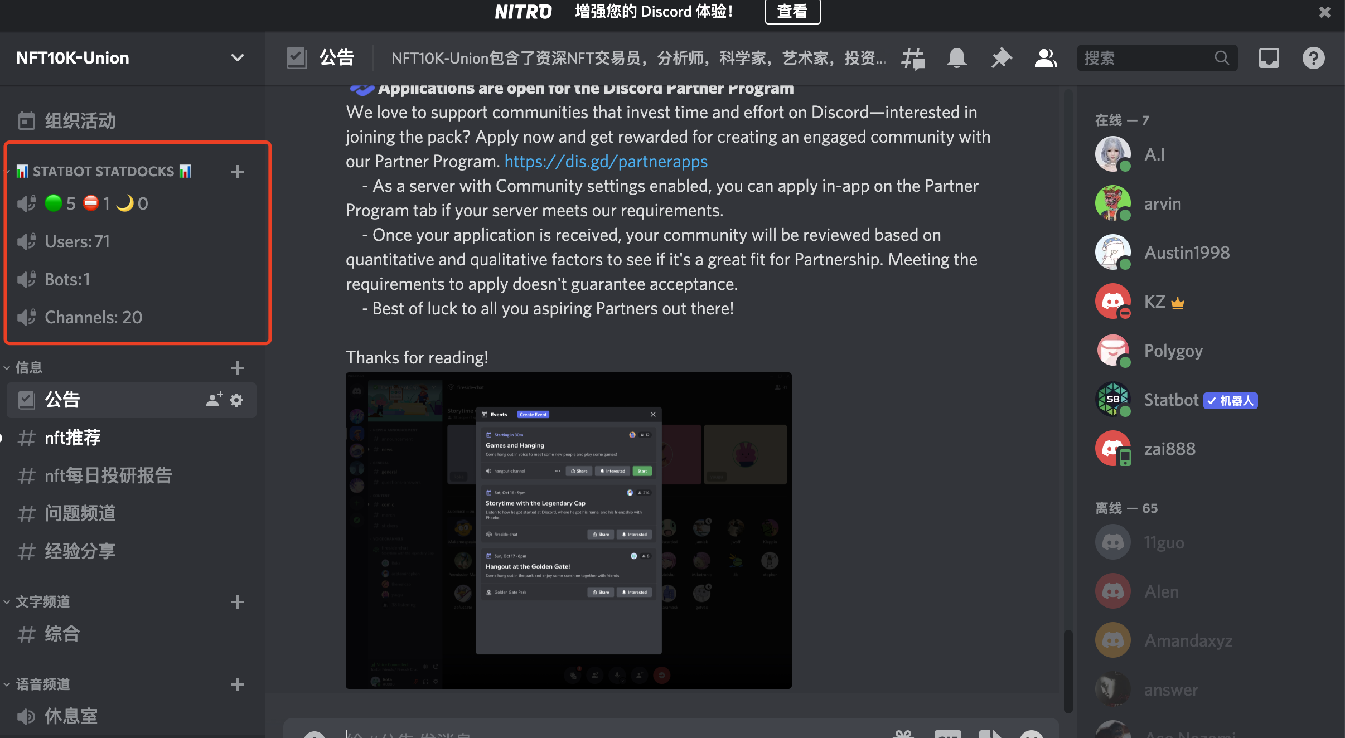The width and height of the screenshot is (1345, 738).
Task: Click the Nitro 查看 button
Action: (x=792, y=12)
